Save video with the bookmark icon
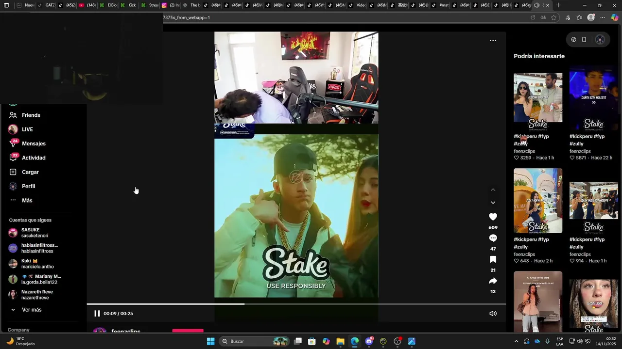The height and width of the screenshot is (349, 622). pyautogui.click(x=493, y=259)
